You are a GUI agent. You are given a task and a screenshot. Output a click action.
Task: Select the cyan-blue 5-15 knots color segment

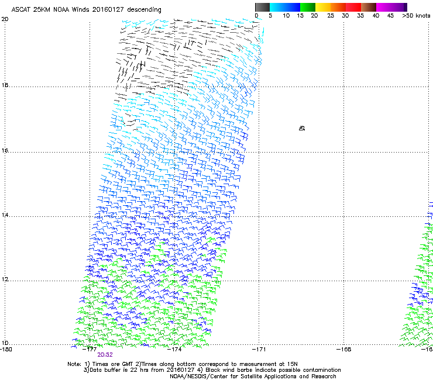285,7
